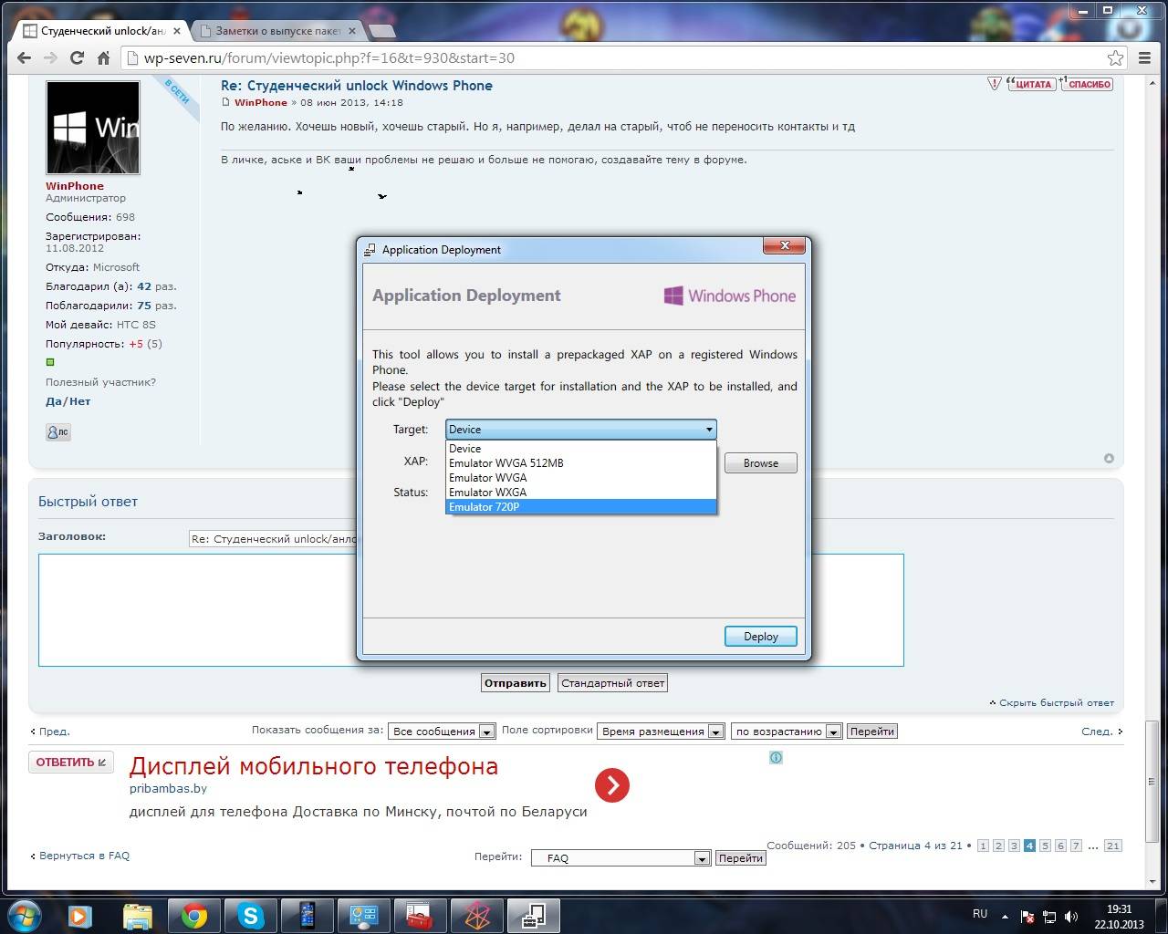1168x934 pixels.
Task: Open the volume speaker tray icon
Action: point(1071,916)
